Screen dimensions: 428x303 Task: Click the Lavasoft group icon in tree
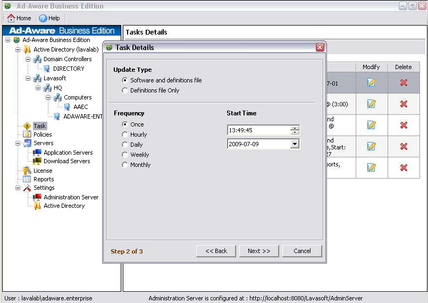pos(37,78)
